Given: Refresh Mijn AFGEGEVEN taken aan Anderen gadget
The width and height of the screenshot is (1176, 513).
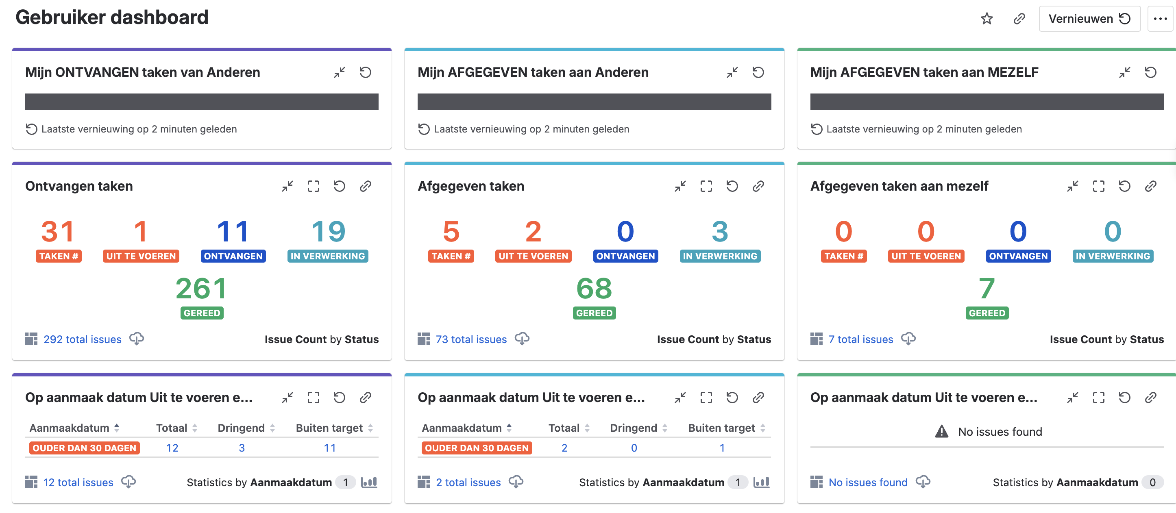Looking at the screenshot, I should [x=758, y=72].
